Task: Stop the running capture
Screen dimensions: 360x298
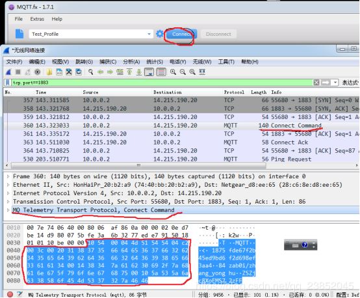Action: point(18,72)
